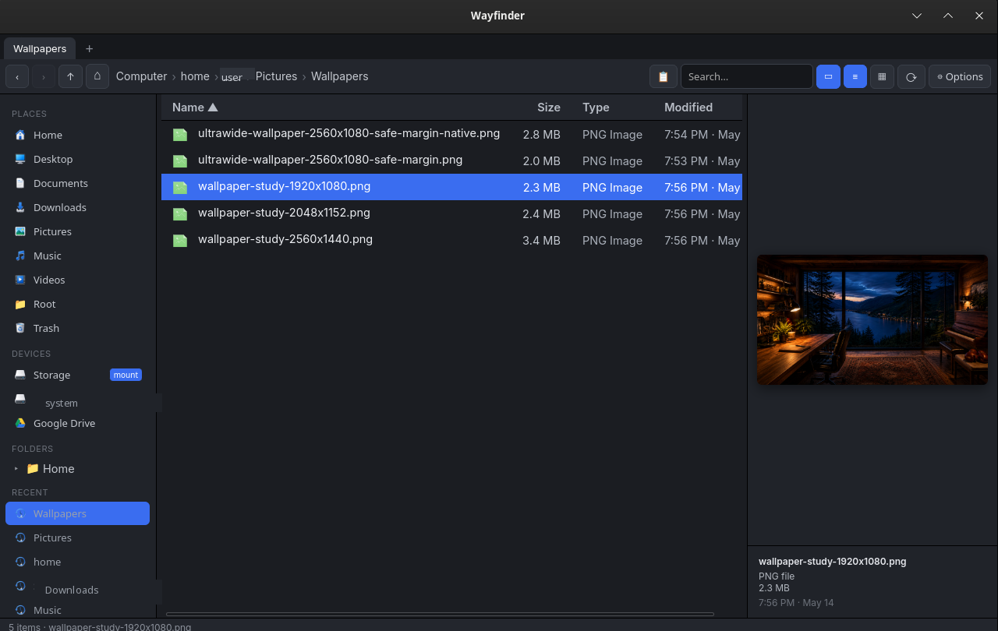Open recent home entry
The image size is (998, 631).
coord(78,562)
